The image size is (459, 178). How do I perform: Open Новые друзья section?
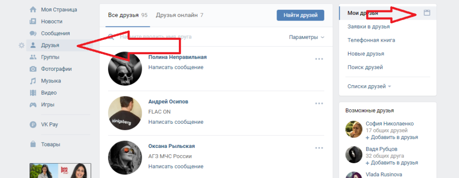point(366,54)
